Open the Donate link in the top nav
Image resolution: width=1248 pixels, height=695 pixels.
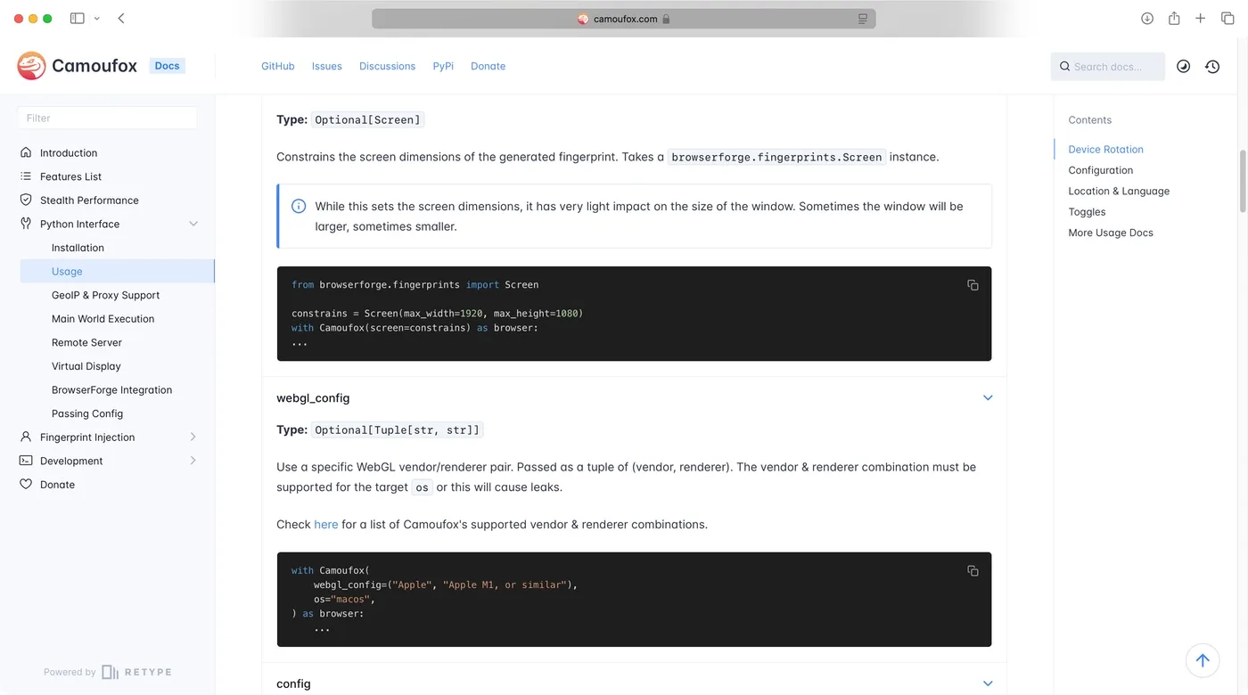pos(488,66)
